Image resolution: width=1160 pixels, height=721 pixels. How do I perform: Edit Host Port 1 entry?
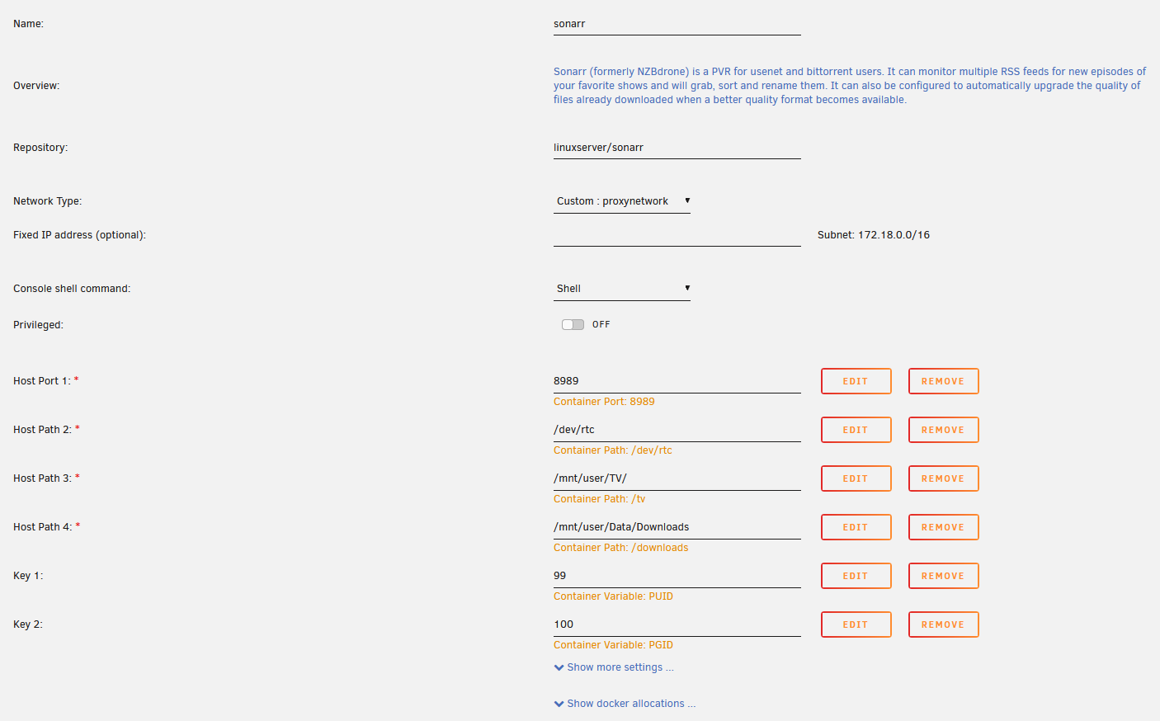pos(856,381)
